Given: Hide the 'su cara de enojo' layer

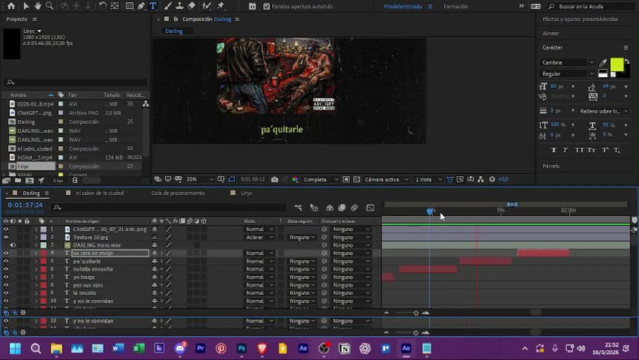Looking at the screenshot, I should (x=6, y=253).
